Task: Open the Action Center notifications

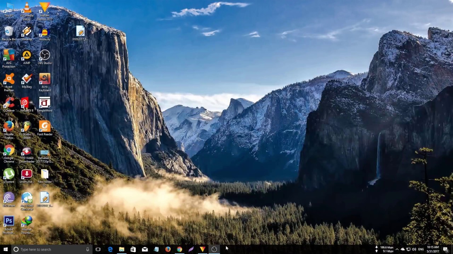Action: coord(446,249)
